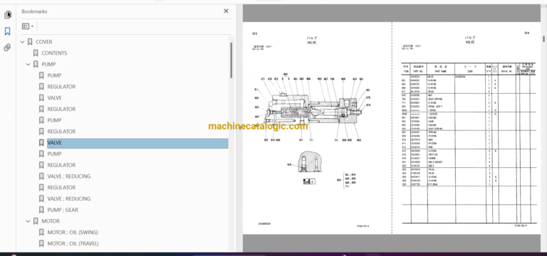The image size is (547, 256).
Task: Open the PUMP ; GEAR bookmark
Action: click(x=63, y=210)
